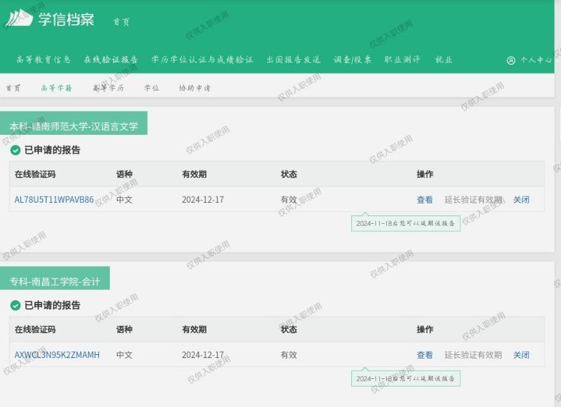Open 学历学位认证与成绩验证 menu
The height and width of the screenshot is (407, 561).
pyautogui.click(x=202, y=60)
